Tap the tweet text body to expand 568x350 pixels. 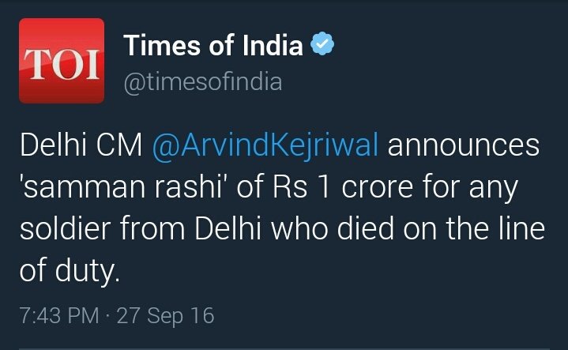tap(283, 207)
